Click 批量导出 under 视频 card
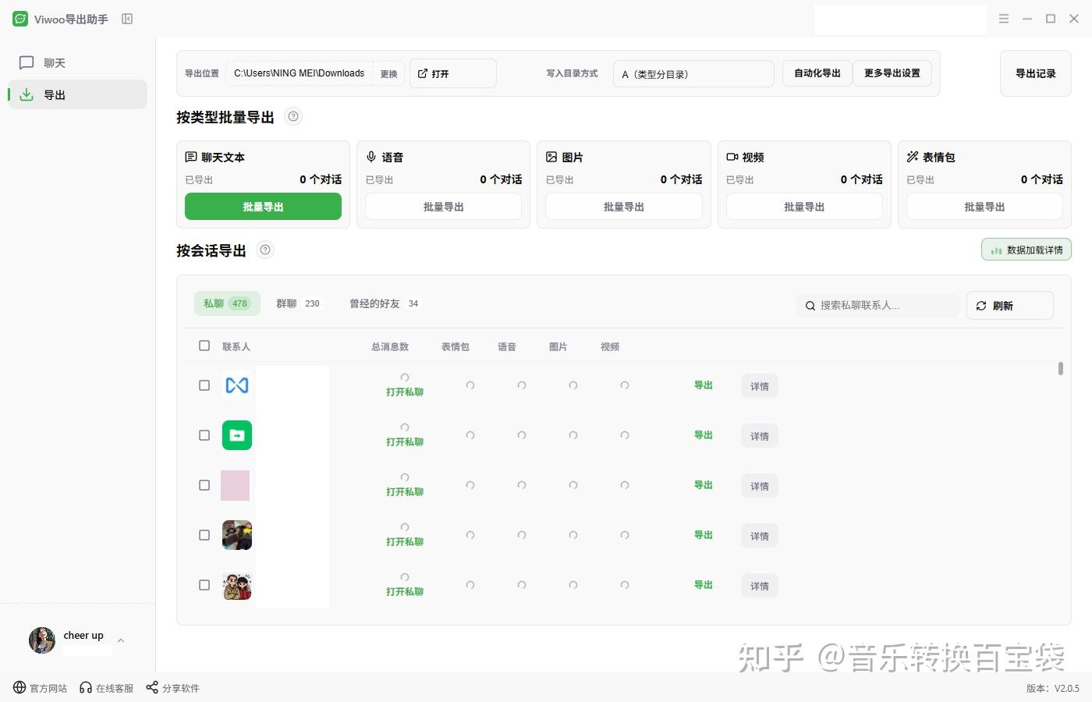The width and height of the screenshot is (1092, 702). click(804, 207)
